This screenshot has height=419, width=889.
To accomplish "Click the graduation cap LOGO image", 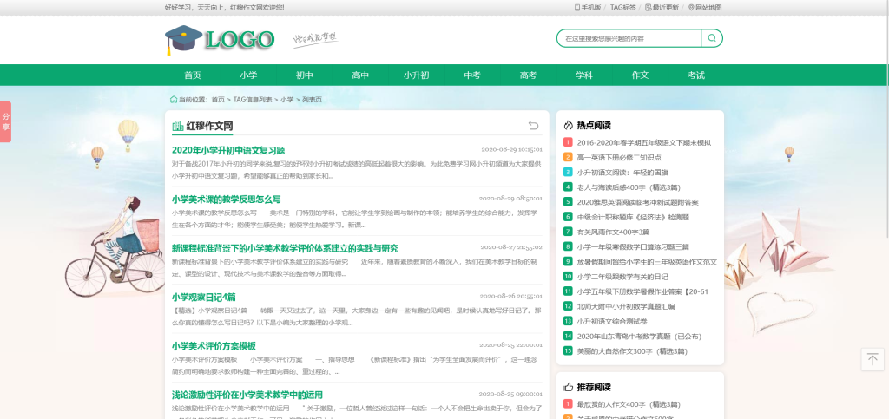I will point(220,39).
